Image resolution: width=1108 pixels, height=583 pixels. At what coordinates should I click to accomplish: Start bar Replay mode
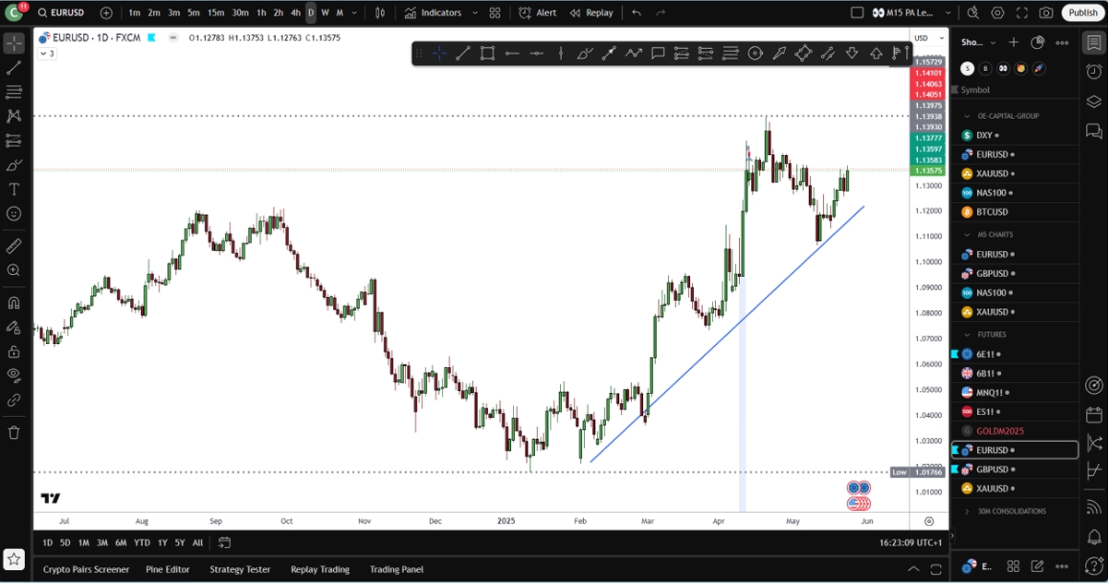(x=591, y=13)
